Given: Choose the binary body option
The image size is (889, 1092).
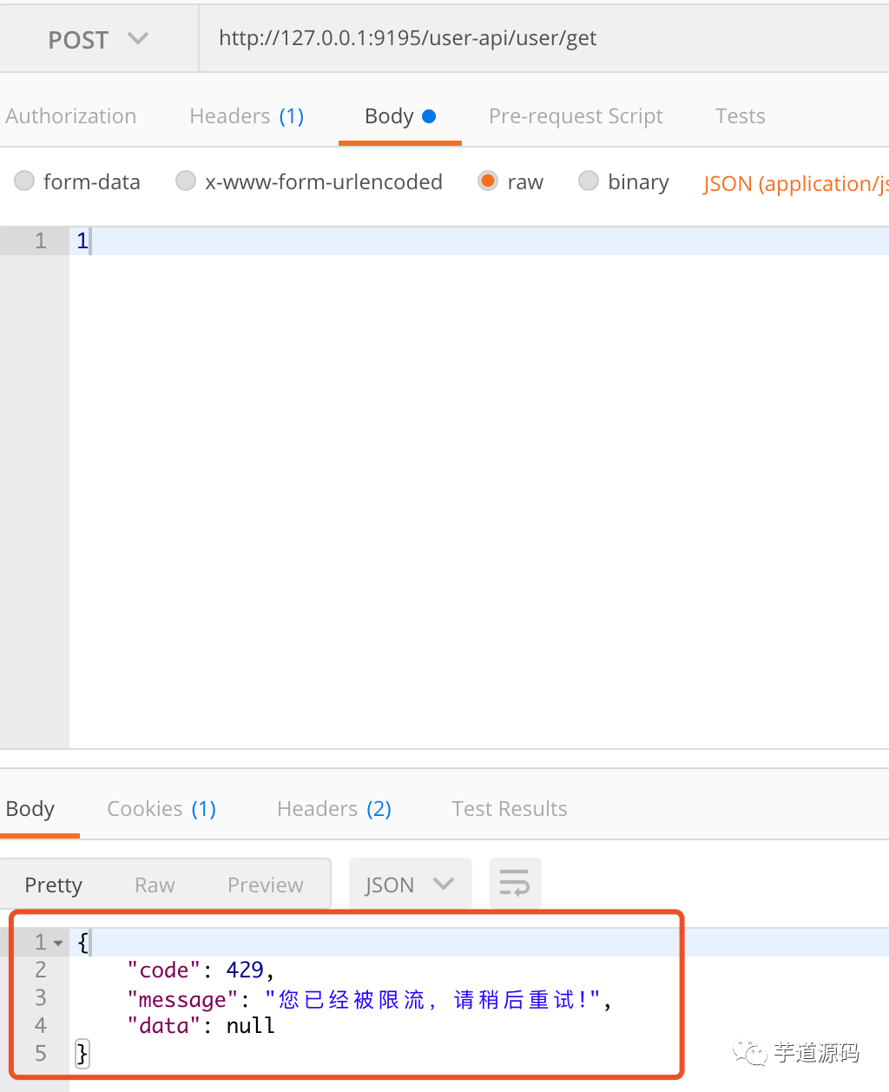Looking at the screenshot, I should [589, 181].
